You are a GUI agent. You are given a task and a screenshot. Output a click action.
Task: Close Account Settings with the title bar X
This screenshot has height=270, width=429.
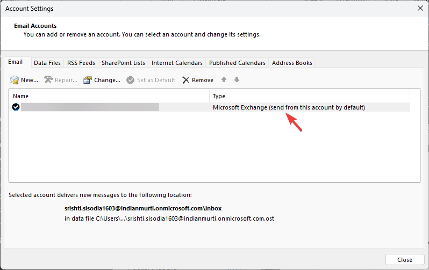[x=420, y=8]
